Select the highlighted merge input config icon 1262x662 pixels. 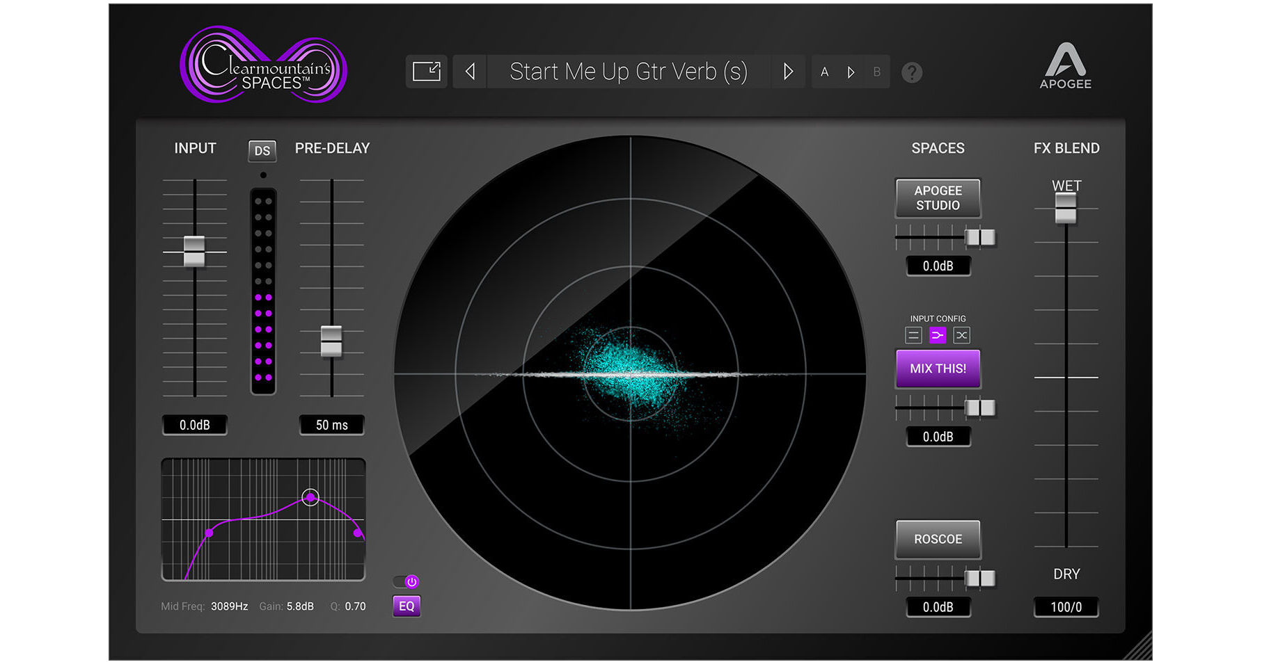click(938, 335)
